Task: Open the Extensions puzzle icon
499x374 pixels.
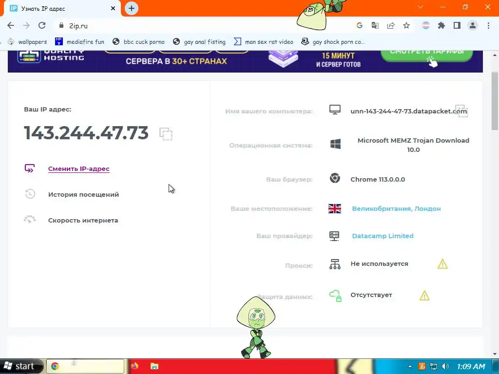Action: (x=441, y=26)
